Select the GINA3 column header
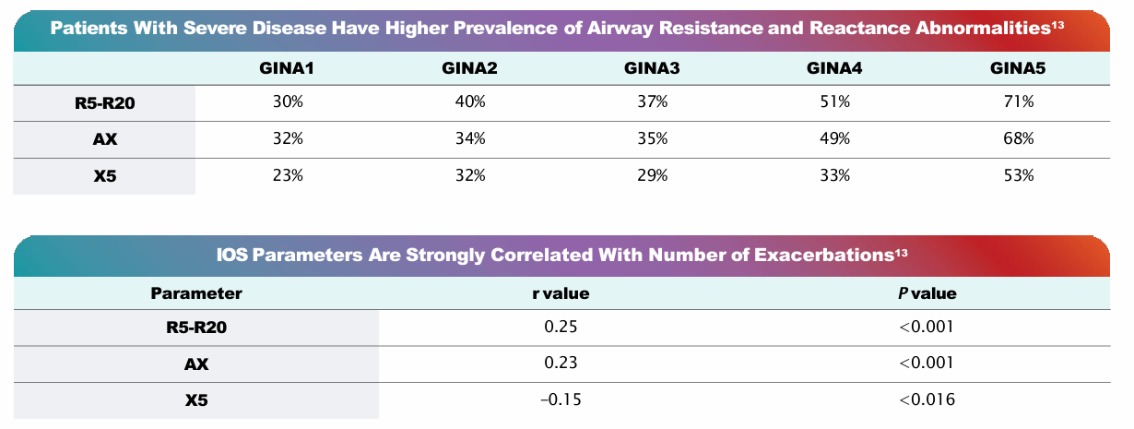The image size is (1134, 429). (653, 68)
